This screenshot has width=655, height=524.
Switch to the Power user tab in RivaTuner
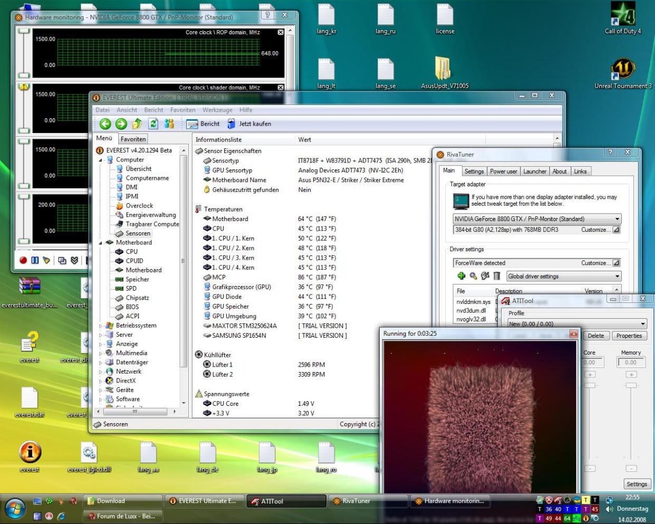[x=503, y=172]
